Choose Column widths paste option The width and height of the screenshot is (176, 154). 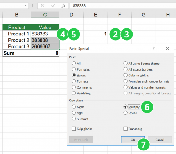pyautogui.click(x=125, y=75)
